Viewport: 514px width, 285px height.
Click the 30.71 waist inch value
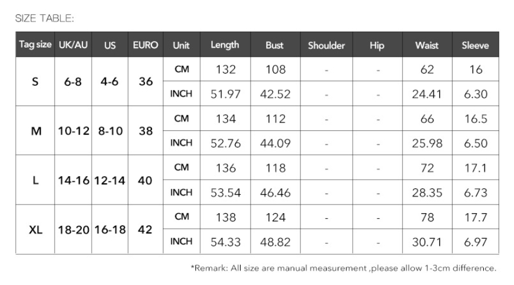click(x=427, y=242)
